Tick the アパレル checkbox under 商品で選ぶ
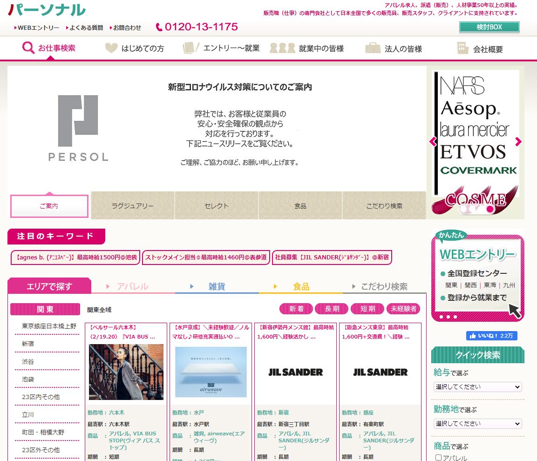 point(438,458)
